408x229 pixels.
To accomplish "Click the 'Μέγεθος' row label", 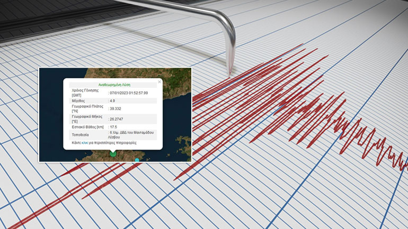I will click(79, 100).
